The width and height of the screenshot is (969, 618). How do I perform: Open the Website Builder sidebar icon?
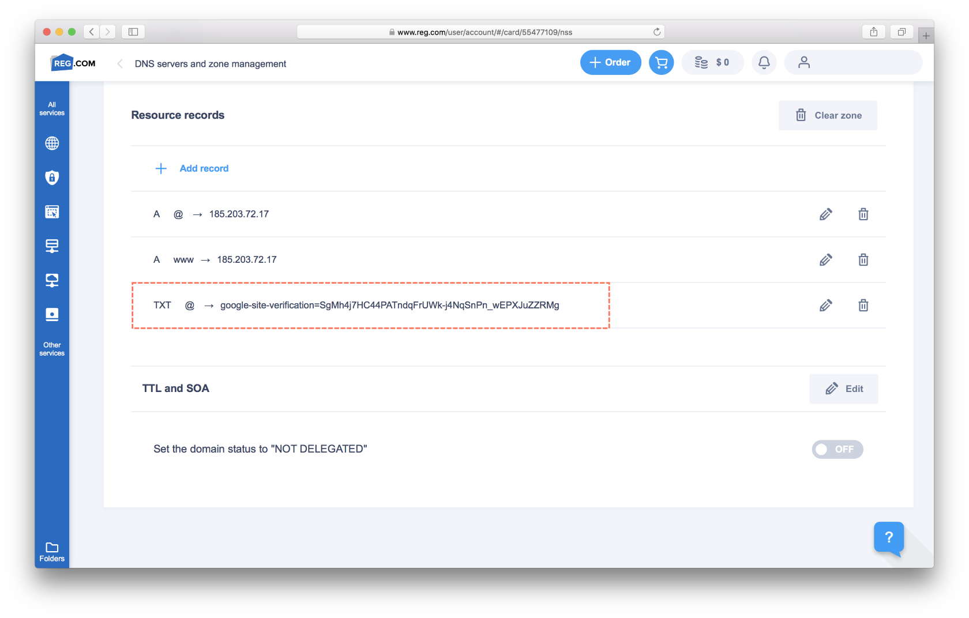pyautogui.click(x=52, y=212)
